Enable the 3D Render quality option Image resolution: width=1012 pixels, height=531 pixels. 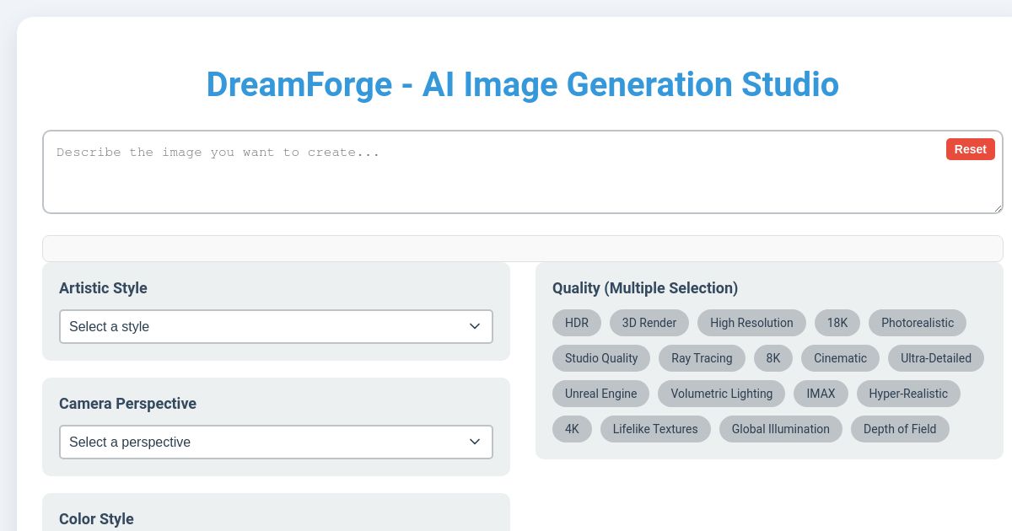(649, 323)
